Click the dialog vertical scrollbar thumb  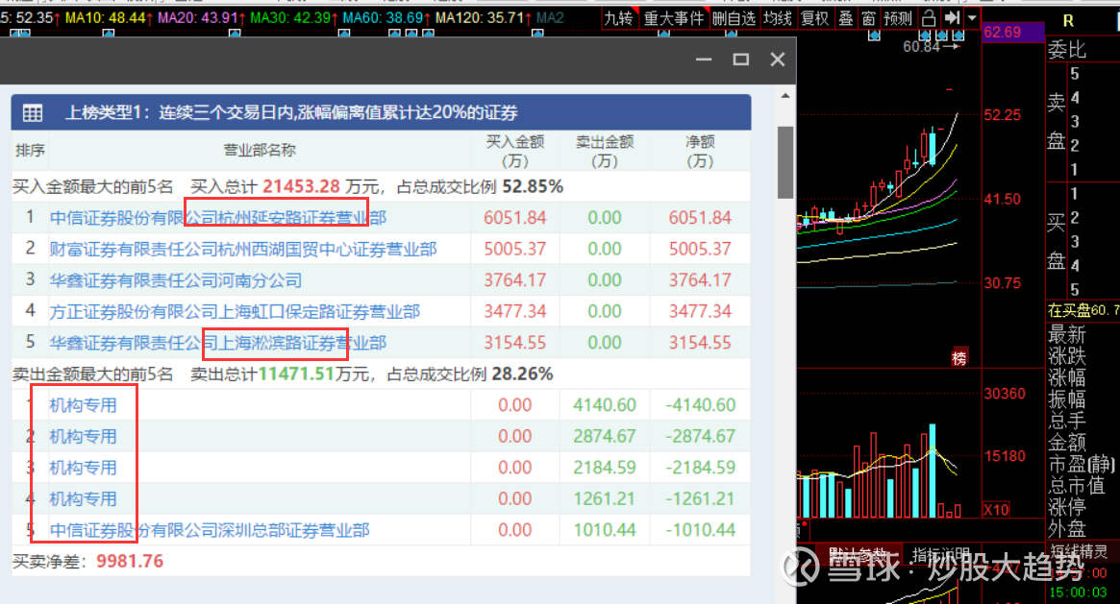[x=785, y=162]
